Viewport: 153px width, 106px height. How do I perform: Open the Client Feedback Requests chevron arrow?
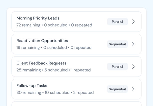(133, 66)
